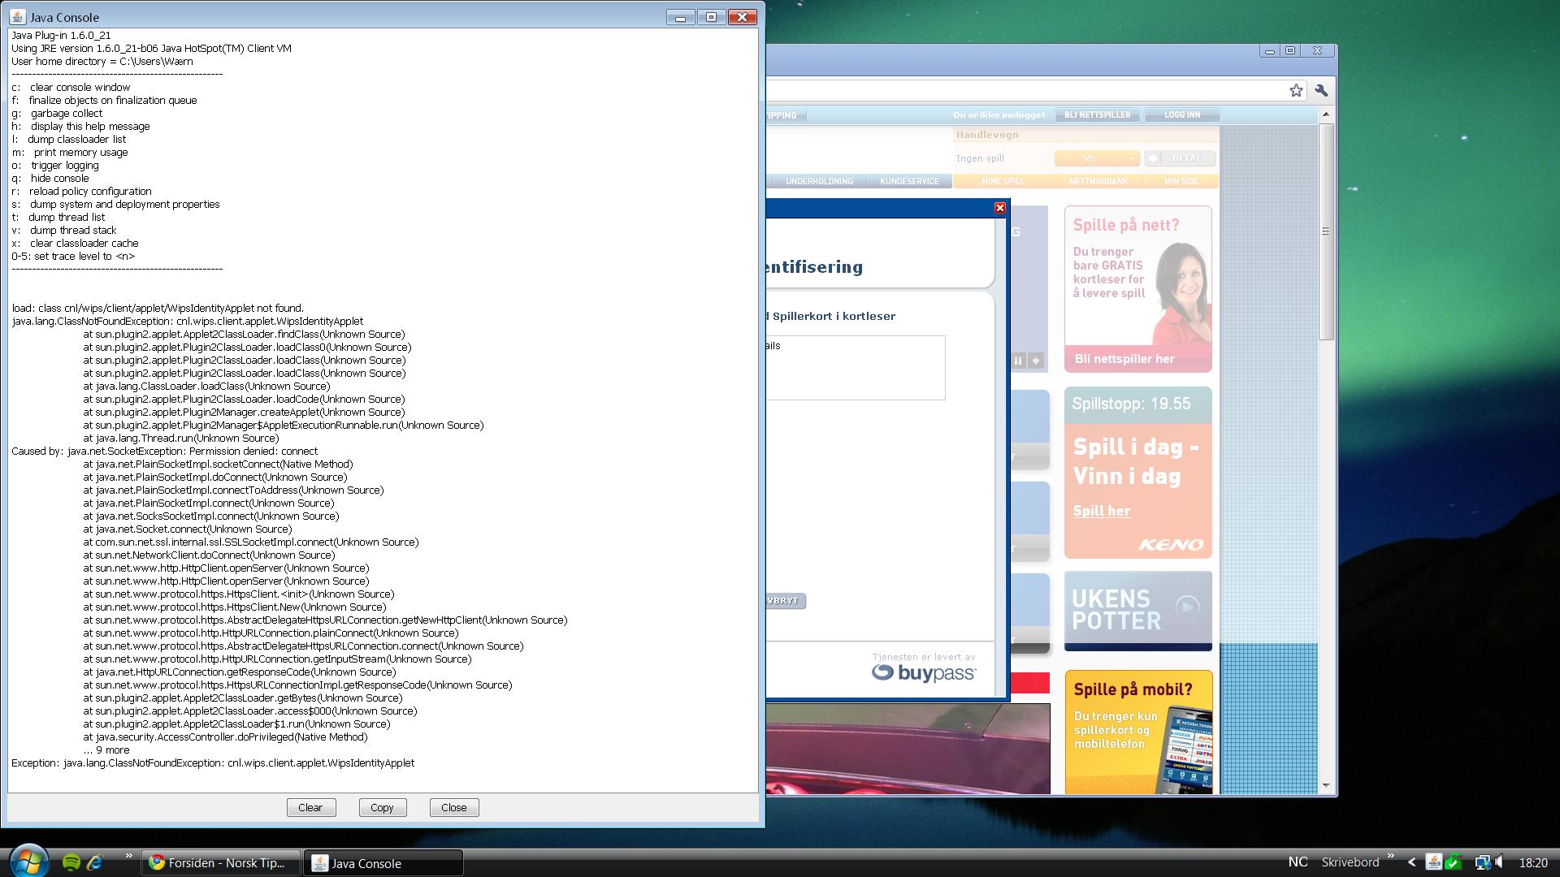This screenshot has width=1560, height=877.
Task: Pause the banner slideshow in browser
Action: click(1018, 360)
